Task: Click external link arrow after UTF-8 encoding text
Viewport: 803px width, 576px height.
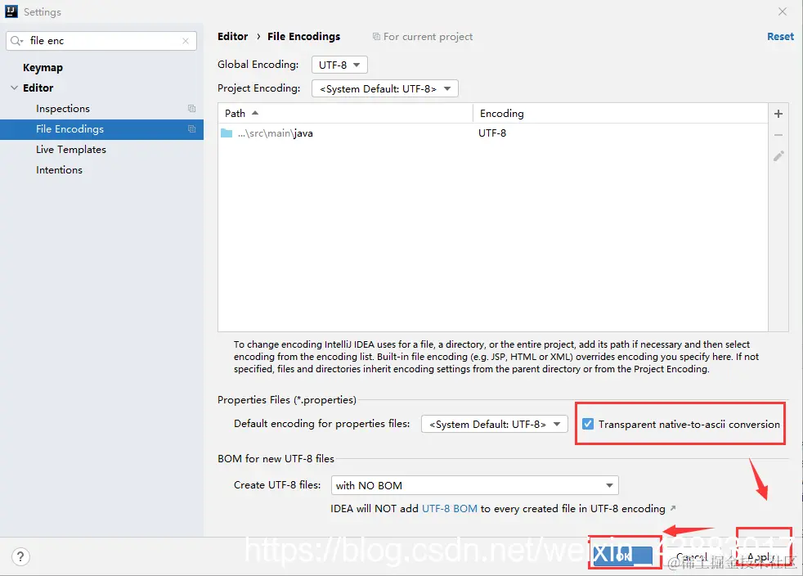Action: (x=673, y=508)
